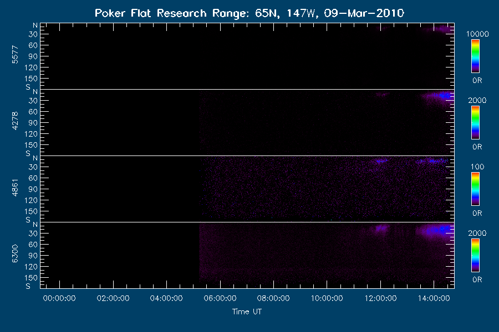Click the 06:00:00 time axis label
Image resolution: width=499 pixels, height=332 pixels.
pyautogui.click(x=220, y=298)
